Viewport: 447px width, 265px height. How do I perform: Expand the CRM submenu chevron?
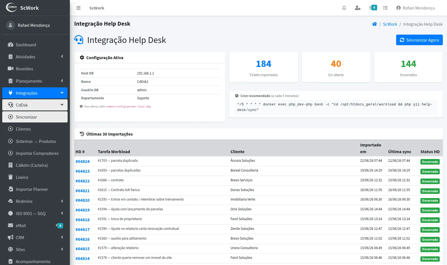62,237
